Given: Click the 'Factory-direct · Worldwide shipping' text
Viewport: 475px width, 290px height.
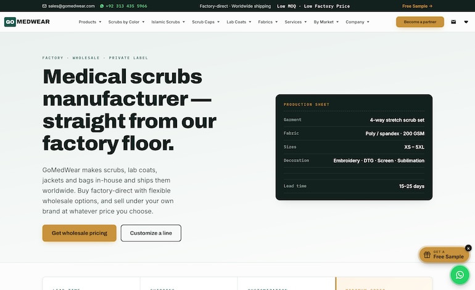Looking at the screenshot, I should point(235,6).
